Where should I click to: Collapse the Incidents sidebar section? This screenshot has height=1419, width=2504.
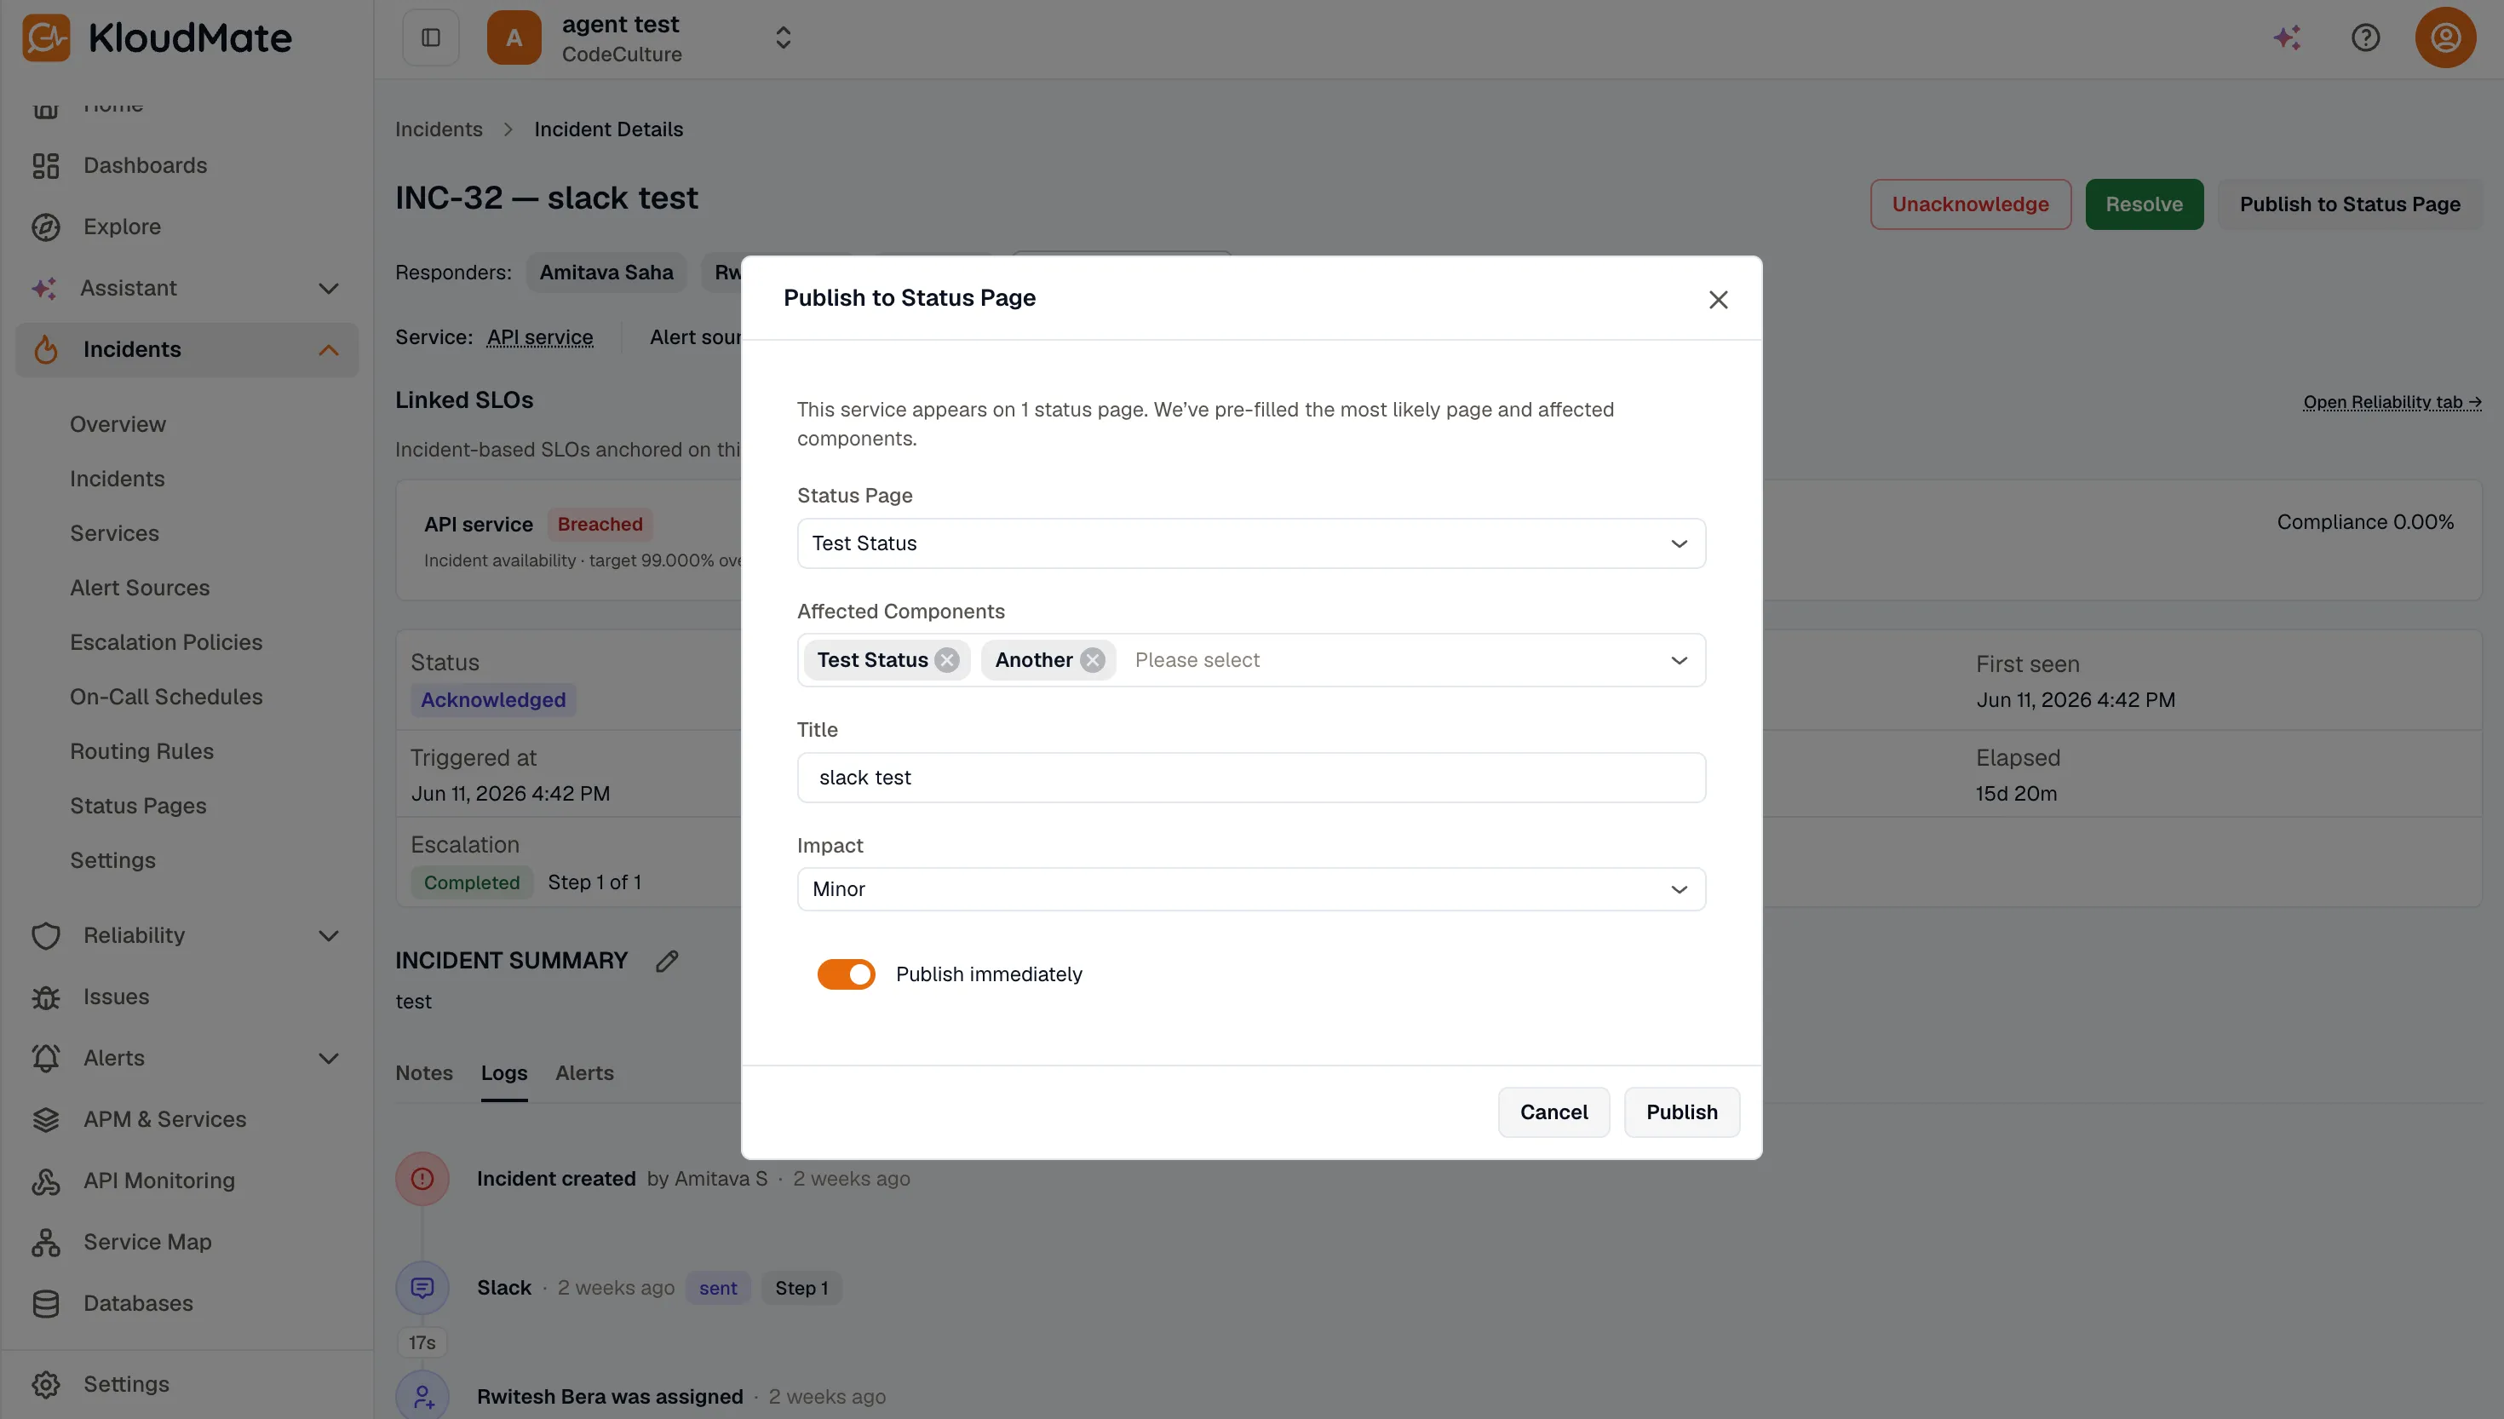(x=329, y=350)
